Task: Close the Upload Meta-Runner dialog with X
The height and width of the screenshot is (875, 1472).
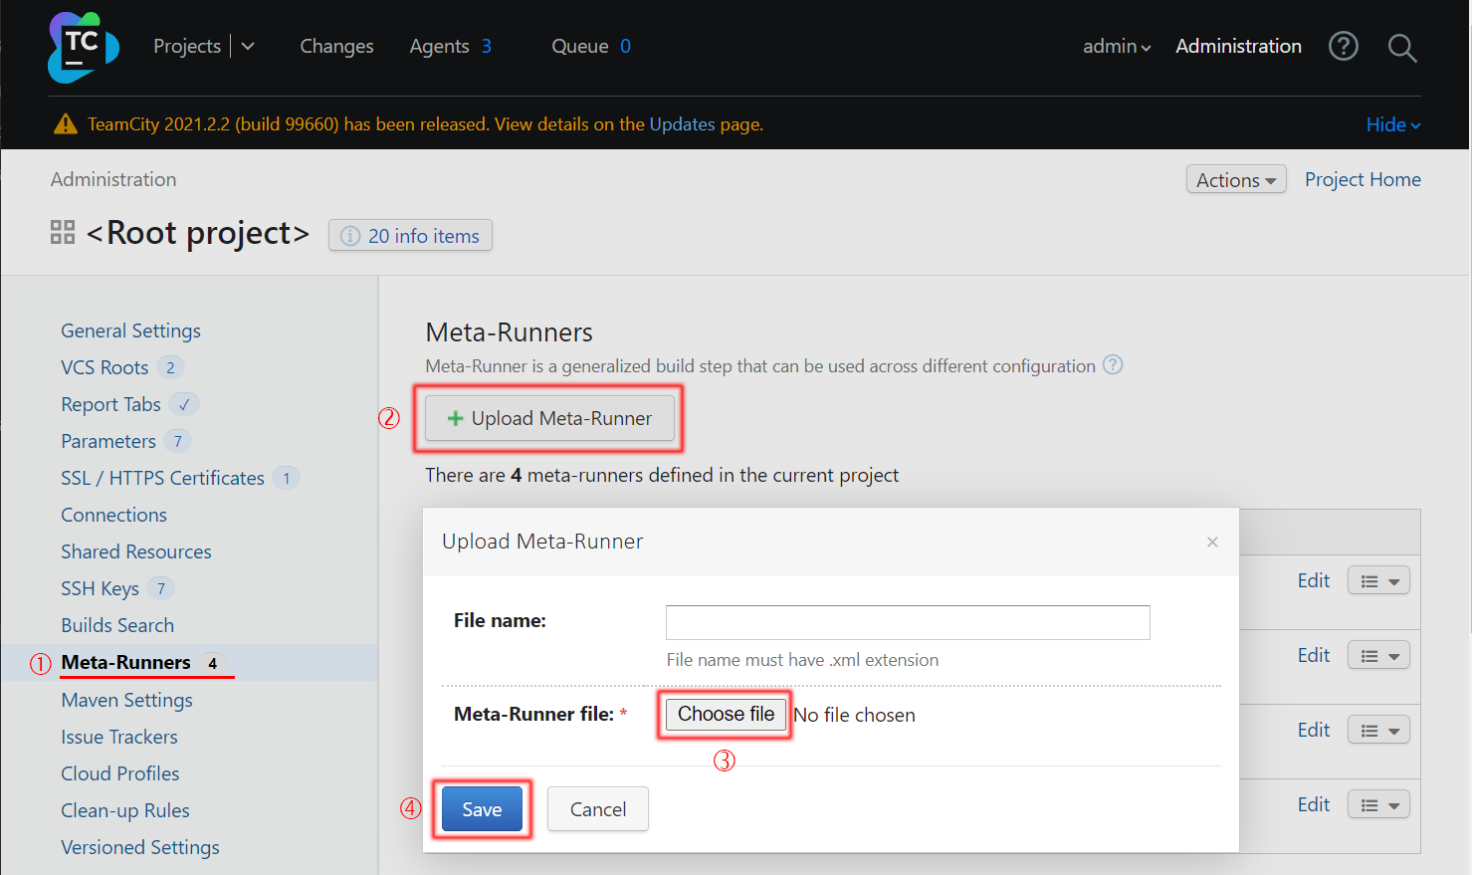Action: point(1211,542)
